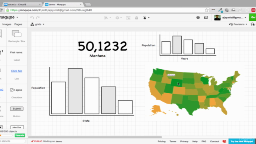Open the Privacy footer link

(184, 141)
